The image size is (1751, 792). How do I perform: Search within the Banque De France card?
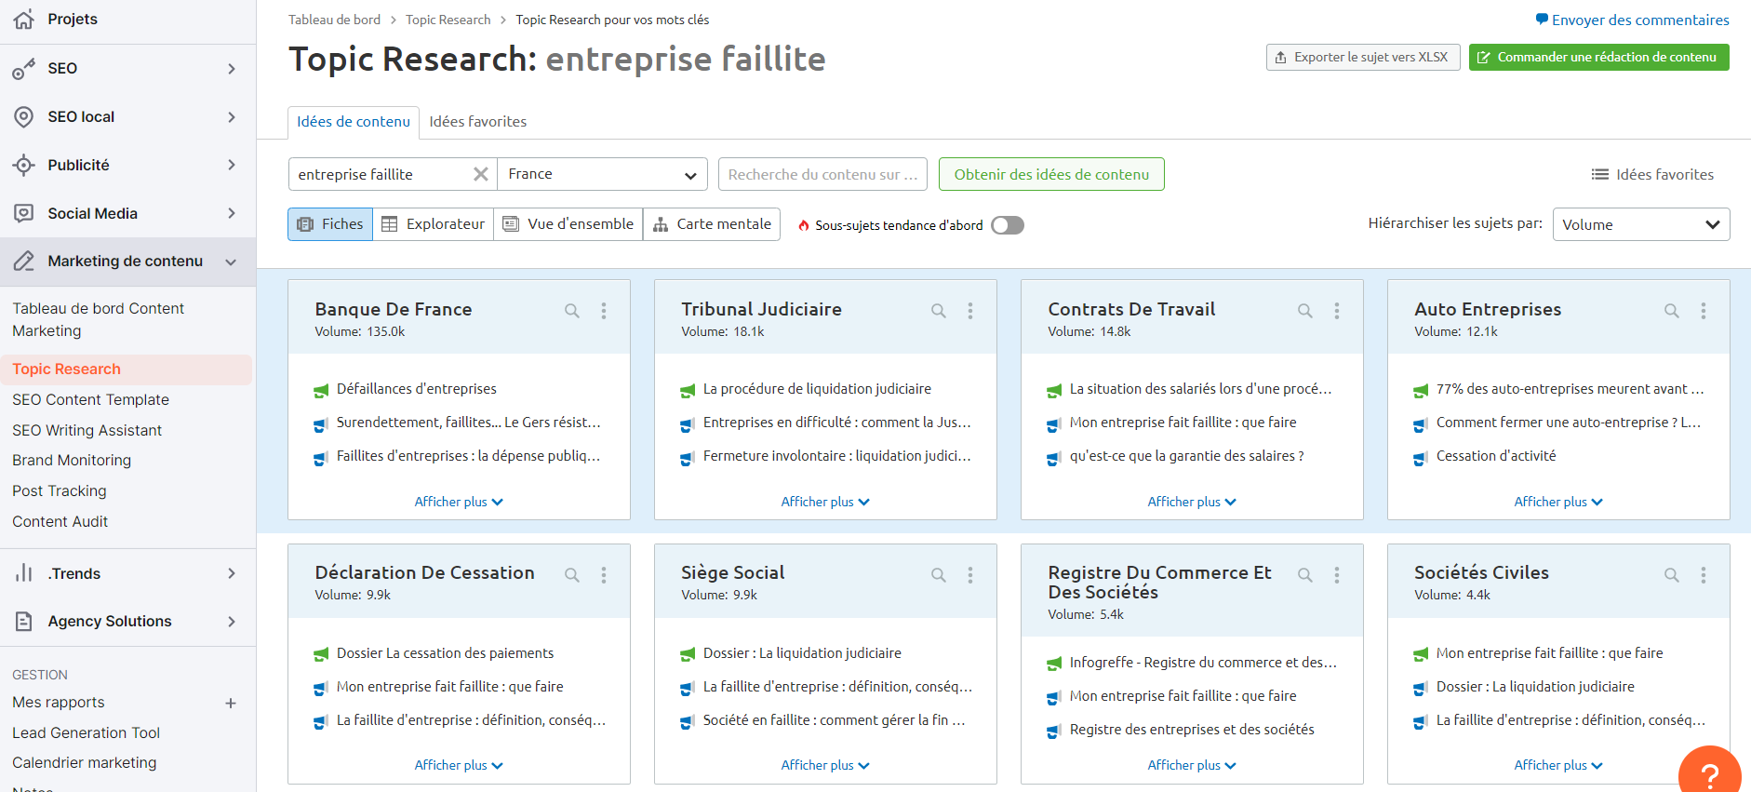pyautogui.click(x=572, y=311)
